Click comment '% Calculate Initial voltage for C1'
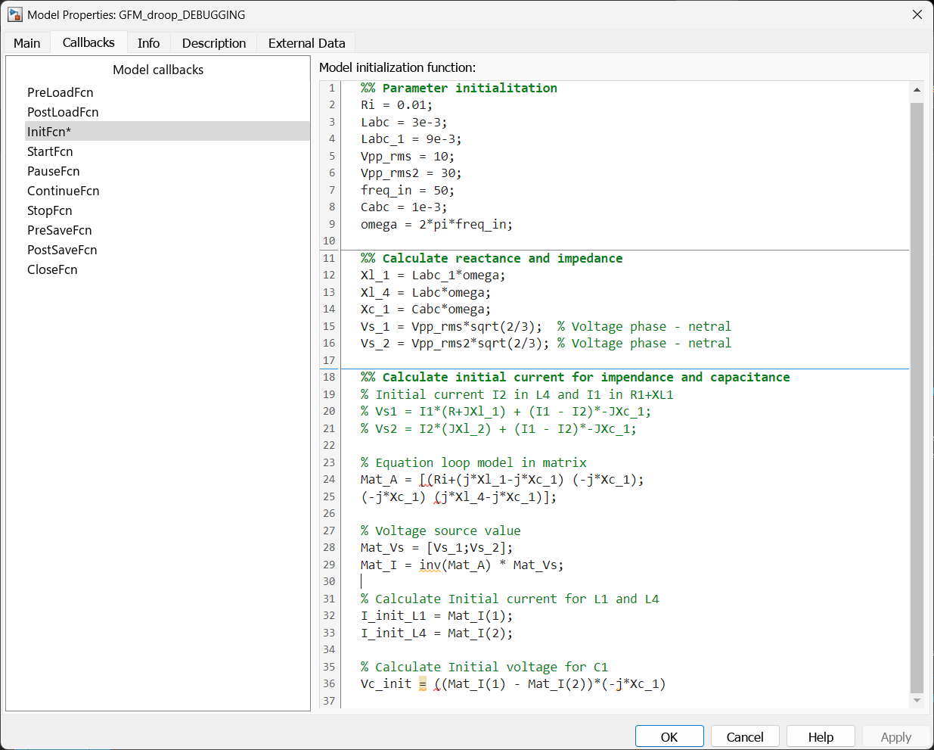Viewport: 934px width, 750px height. click(x=484, y=667)
